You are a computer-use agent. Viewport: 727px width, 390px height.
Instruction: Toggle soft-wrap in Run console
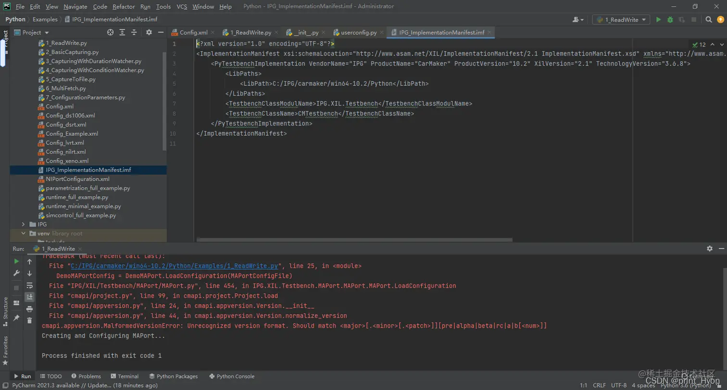pyautogui.click(x=29, y=285)
